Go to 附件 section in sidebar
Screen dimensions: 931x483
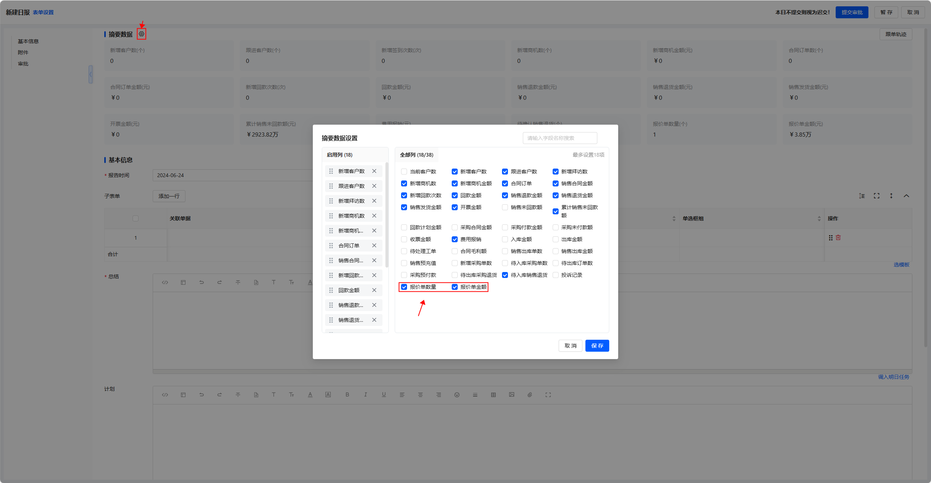coord(23,52)
